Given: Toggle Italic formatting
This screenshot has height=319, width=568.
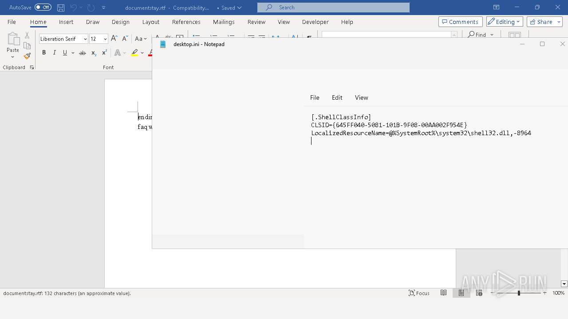Looking at the screenshot, I should tap(55, 53).
